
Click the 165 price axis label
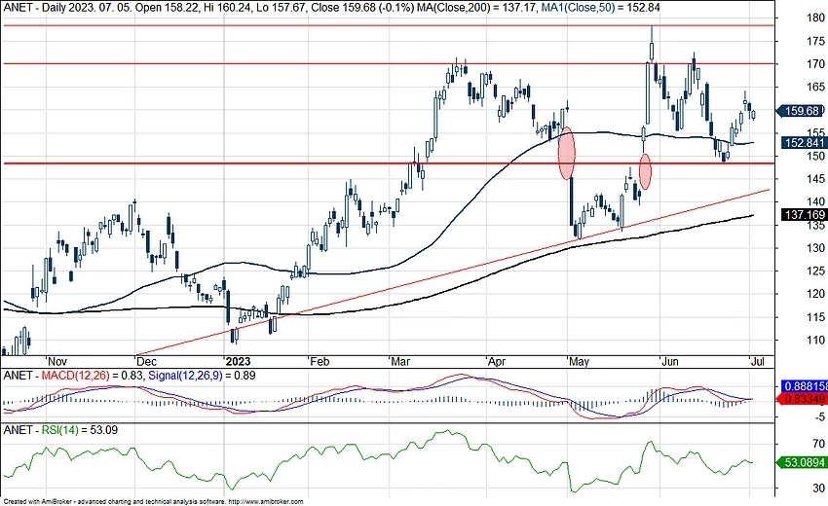tap(815, 87)
